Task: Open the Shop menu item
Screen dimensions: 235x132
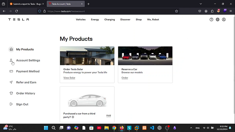Action: (x=139, y=19)
